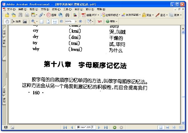Viewport: 188px width, 133px height.
Task: Click the vertical scrollbar up arrow
Action: [183, 32]
